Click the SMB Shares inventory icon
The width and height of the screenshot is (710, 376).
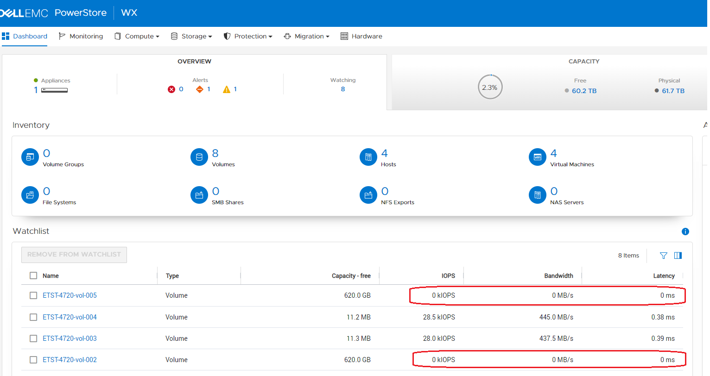199,195
